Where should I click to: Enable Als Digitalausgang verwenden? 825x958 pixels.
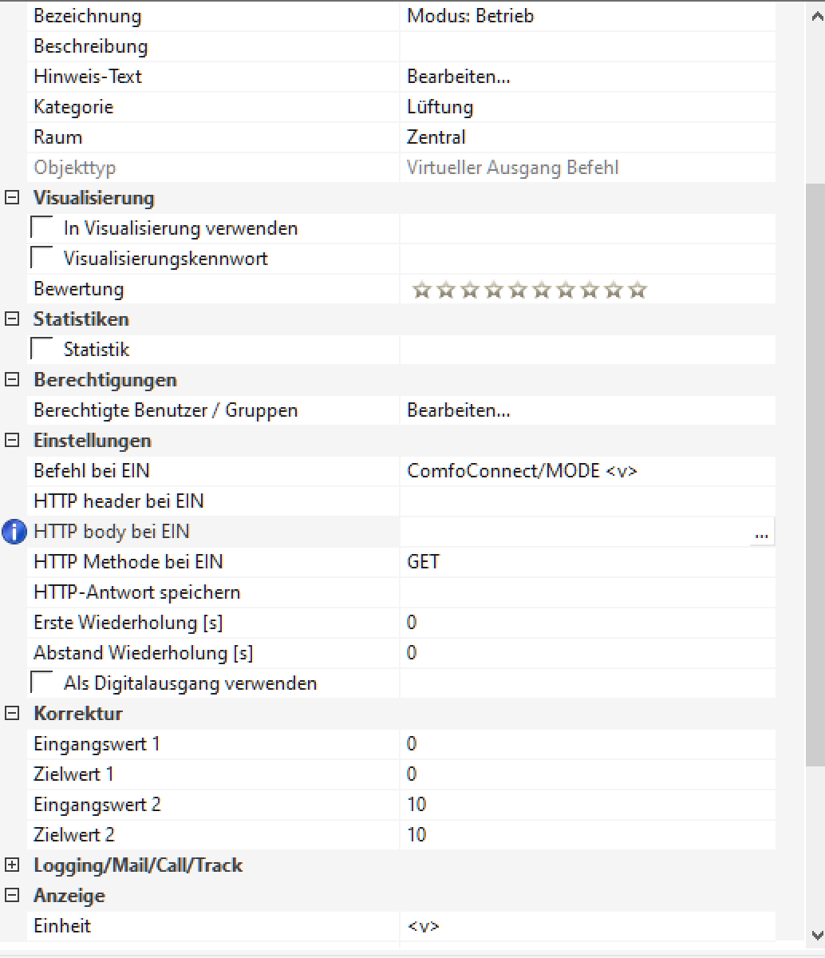tap(41, 683)
